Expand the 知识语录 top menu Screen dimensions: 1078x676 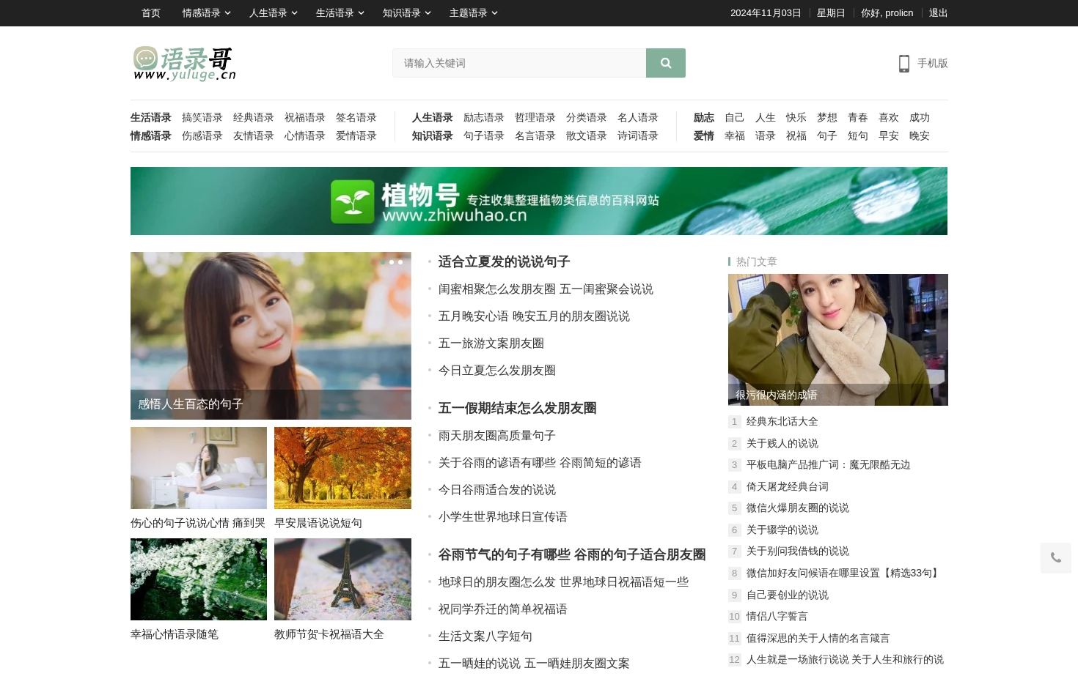point(407,13)
